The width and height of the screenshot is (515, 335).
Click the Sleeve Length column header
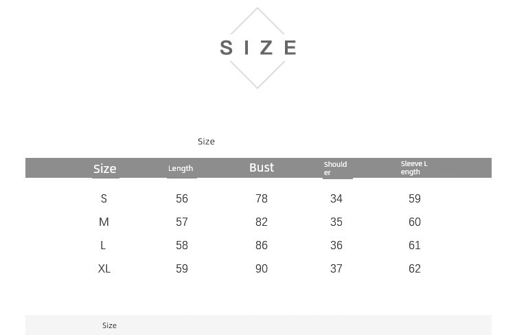414,167
